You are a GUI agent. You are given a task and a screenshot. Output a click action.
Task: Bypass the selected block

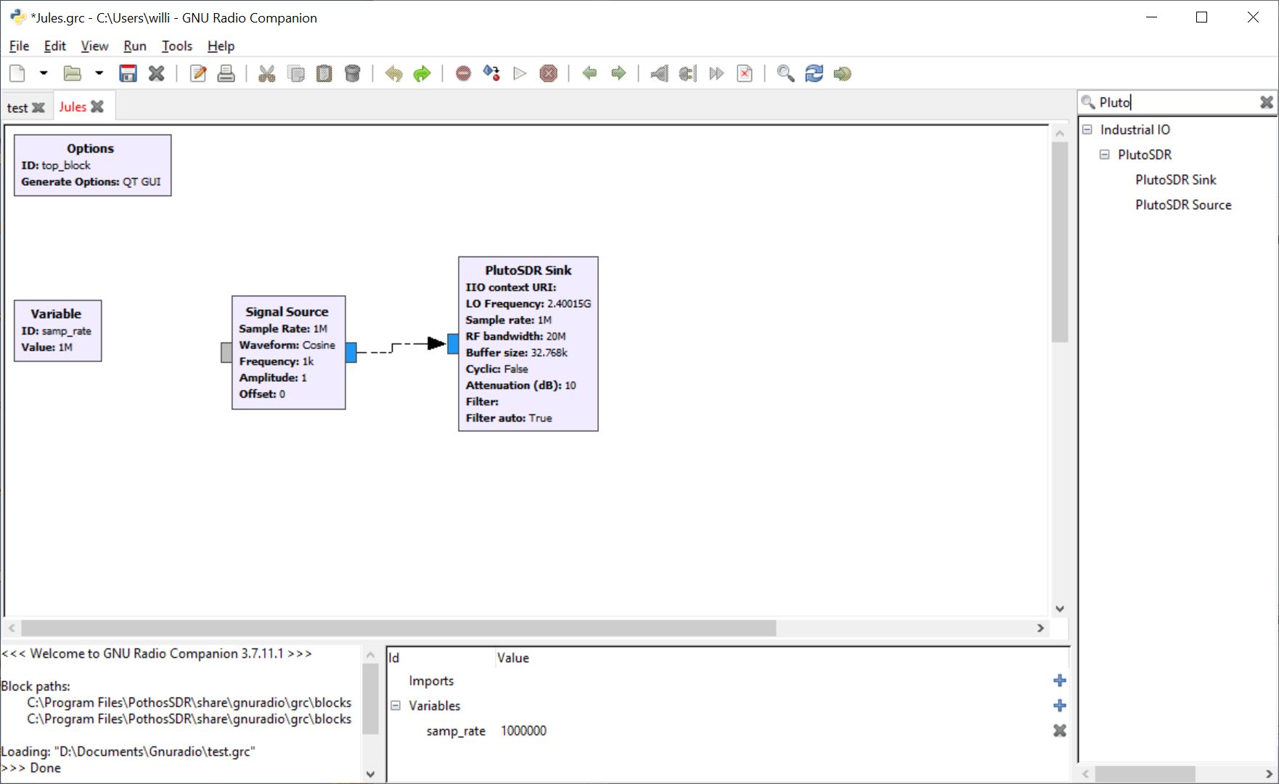pos(716,73)
